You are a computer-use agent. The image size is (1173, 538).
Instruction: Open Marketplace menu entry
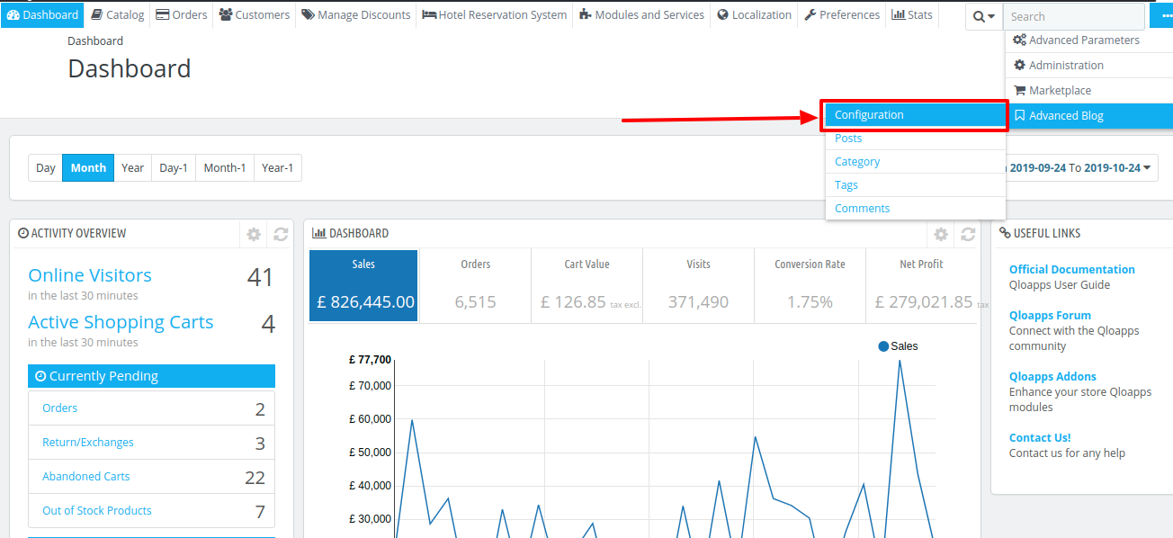pos(1088,91)
